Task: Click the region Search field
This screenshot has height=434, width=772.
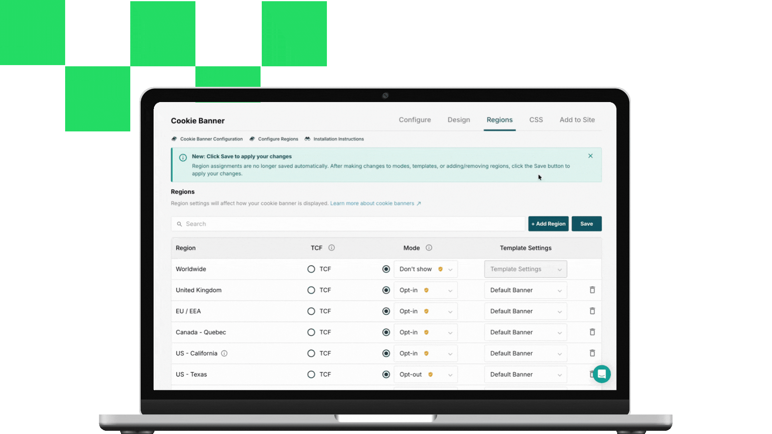Action: [x=348, y=224]
